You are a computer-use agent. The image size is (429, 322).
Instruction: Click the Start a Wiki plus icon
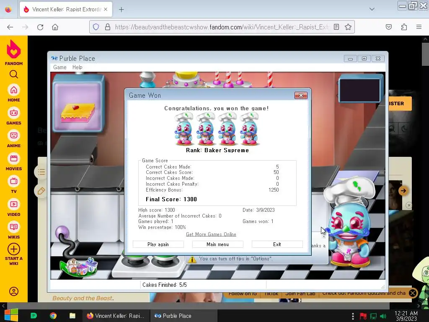click(14, 249)
